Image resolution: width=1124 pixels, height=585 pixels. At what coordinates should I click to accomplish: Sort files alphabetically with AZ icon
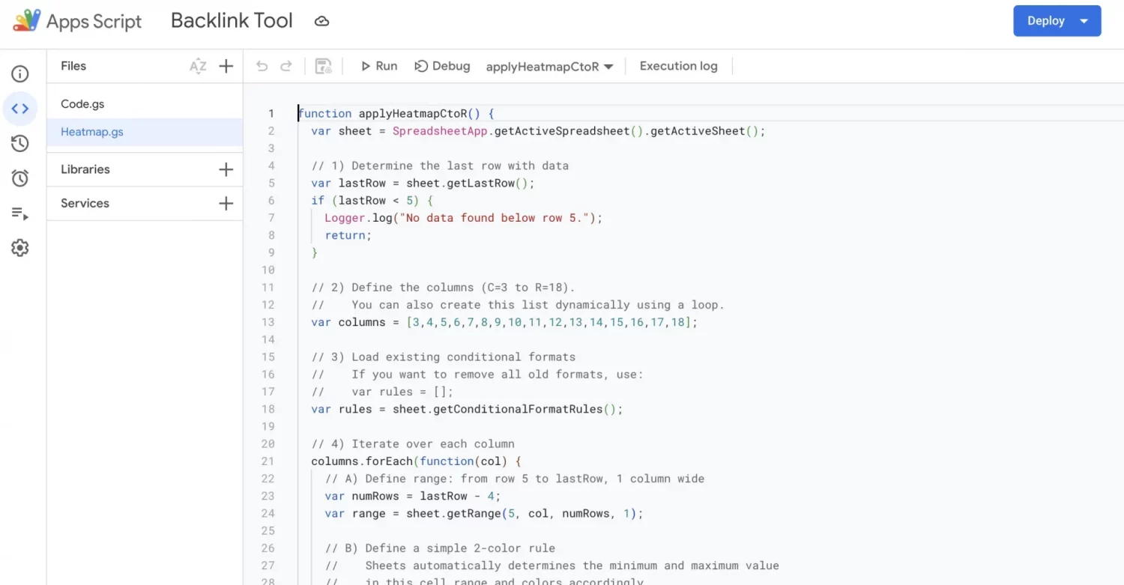198,66
